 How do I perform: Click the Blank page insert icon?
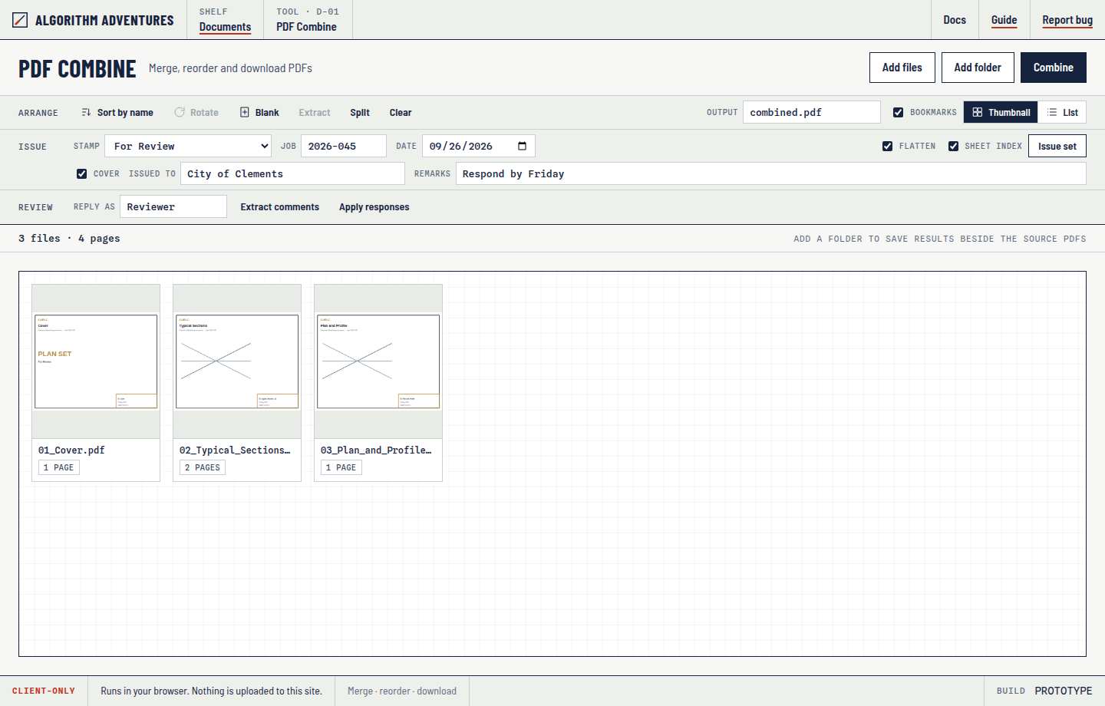pos(245,112)
